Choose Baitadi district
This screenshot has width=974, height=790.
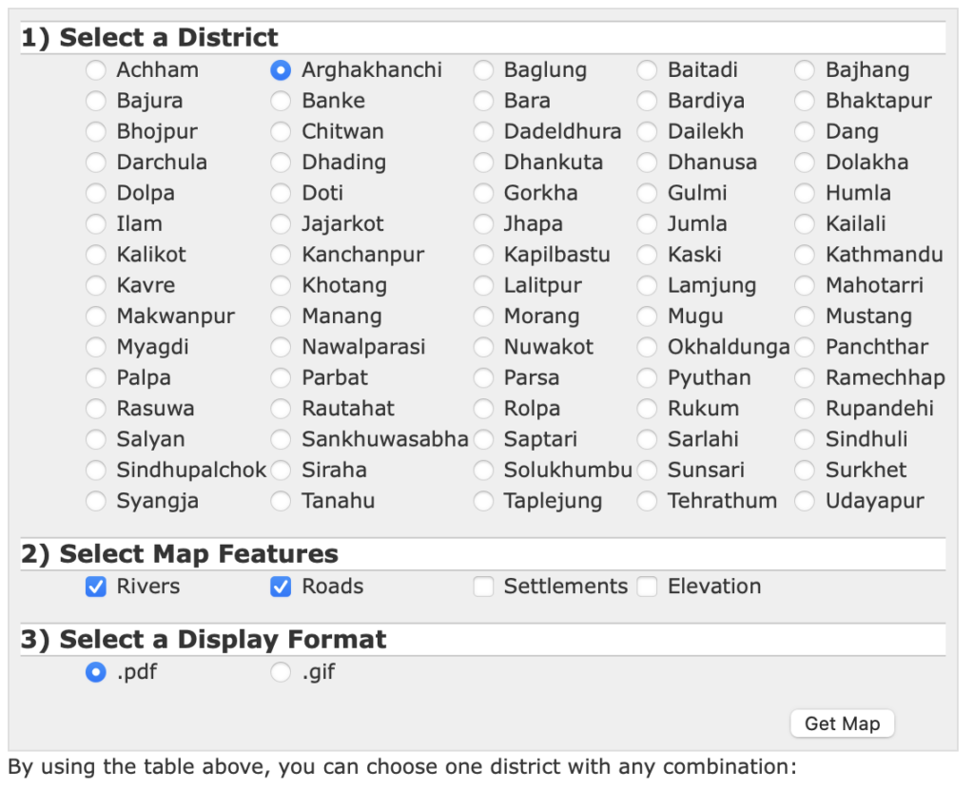(x=647, y=70)
